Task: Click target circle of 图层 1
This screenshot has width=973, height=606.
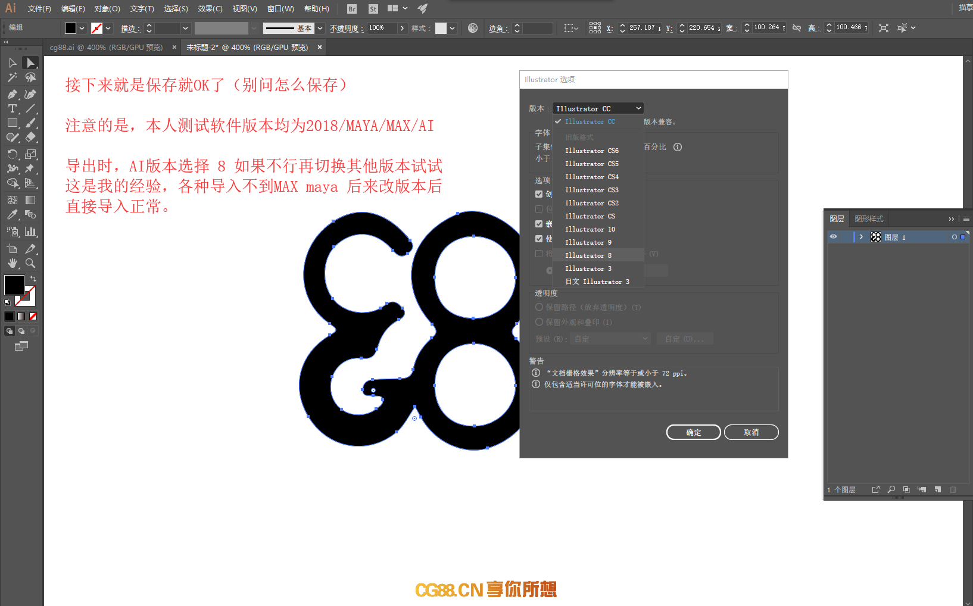Action: (954, 237)
